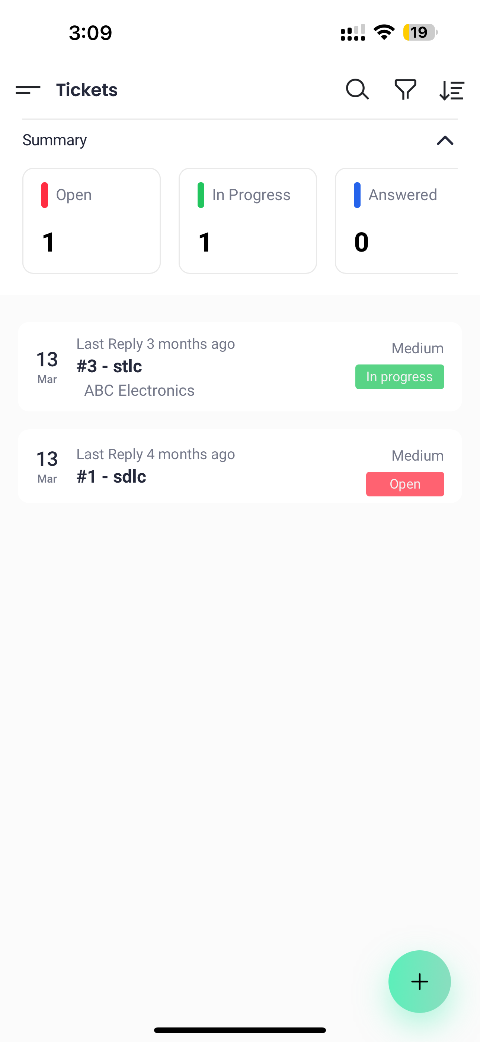Select the In Progress summary card
The width and height of the screenshot is (480, 1042).
[248, 221]
